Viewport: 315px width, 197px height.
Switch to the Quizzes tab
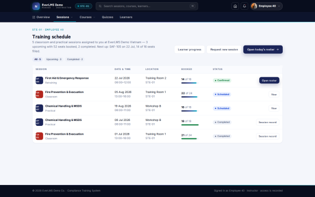pyautogui.click(x=108, y=18)
